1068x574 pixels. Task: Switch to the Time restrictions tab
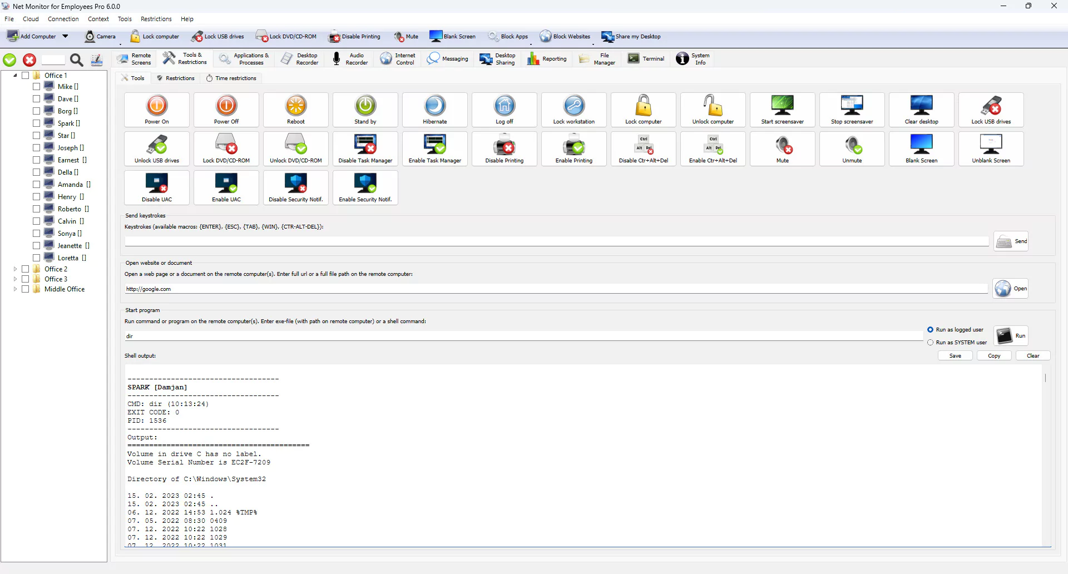coord(231,78)
